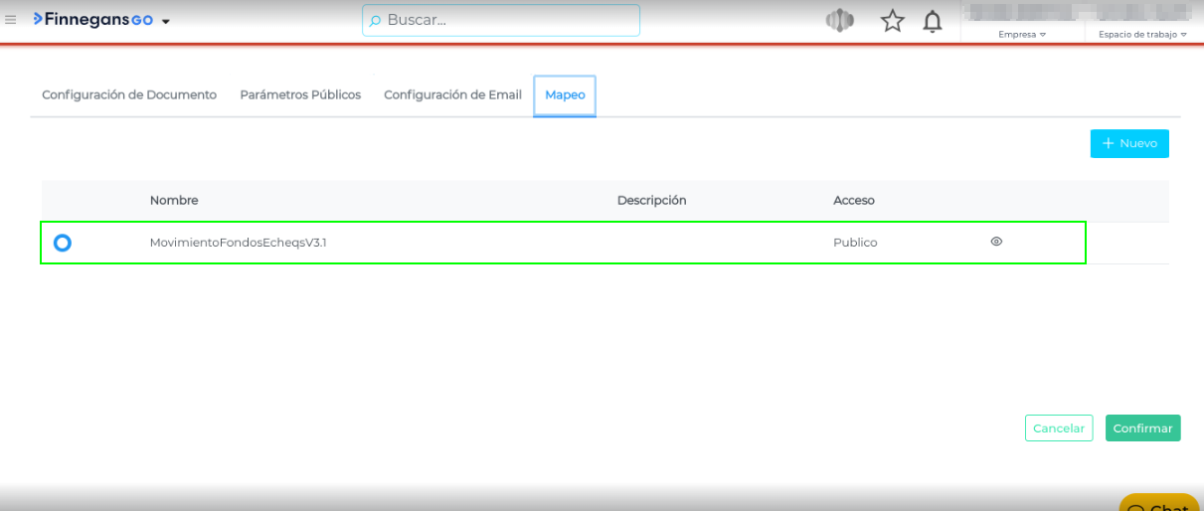The image size is (1204, 511).
Task: Expand the Empresa dropdown
Action: [x=1022, y=34]
